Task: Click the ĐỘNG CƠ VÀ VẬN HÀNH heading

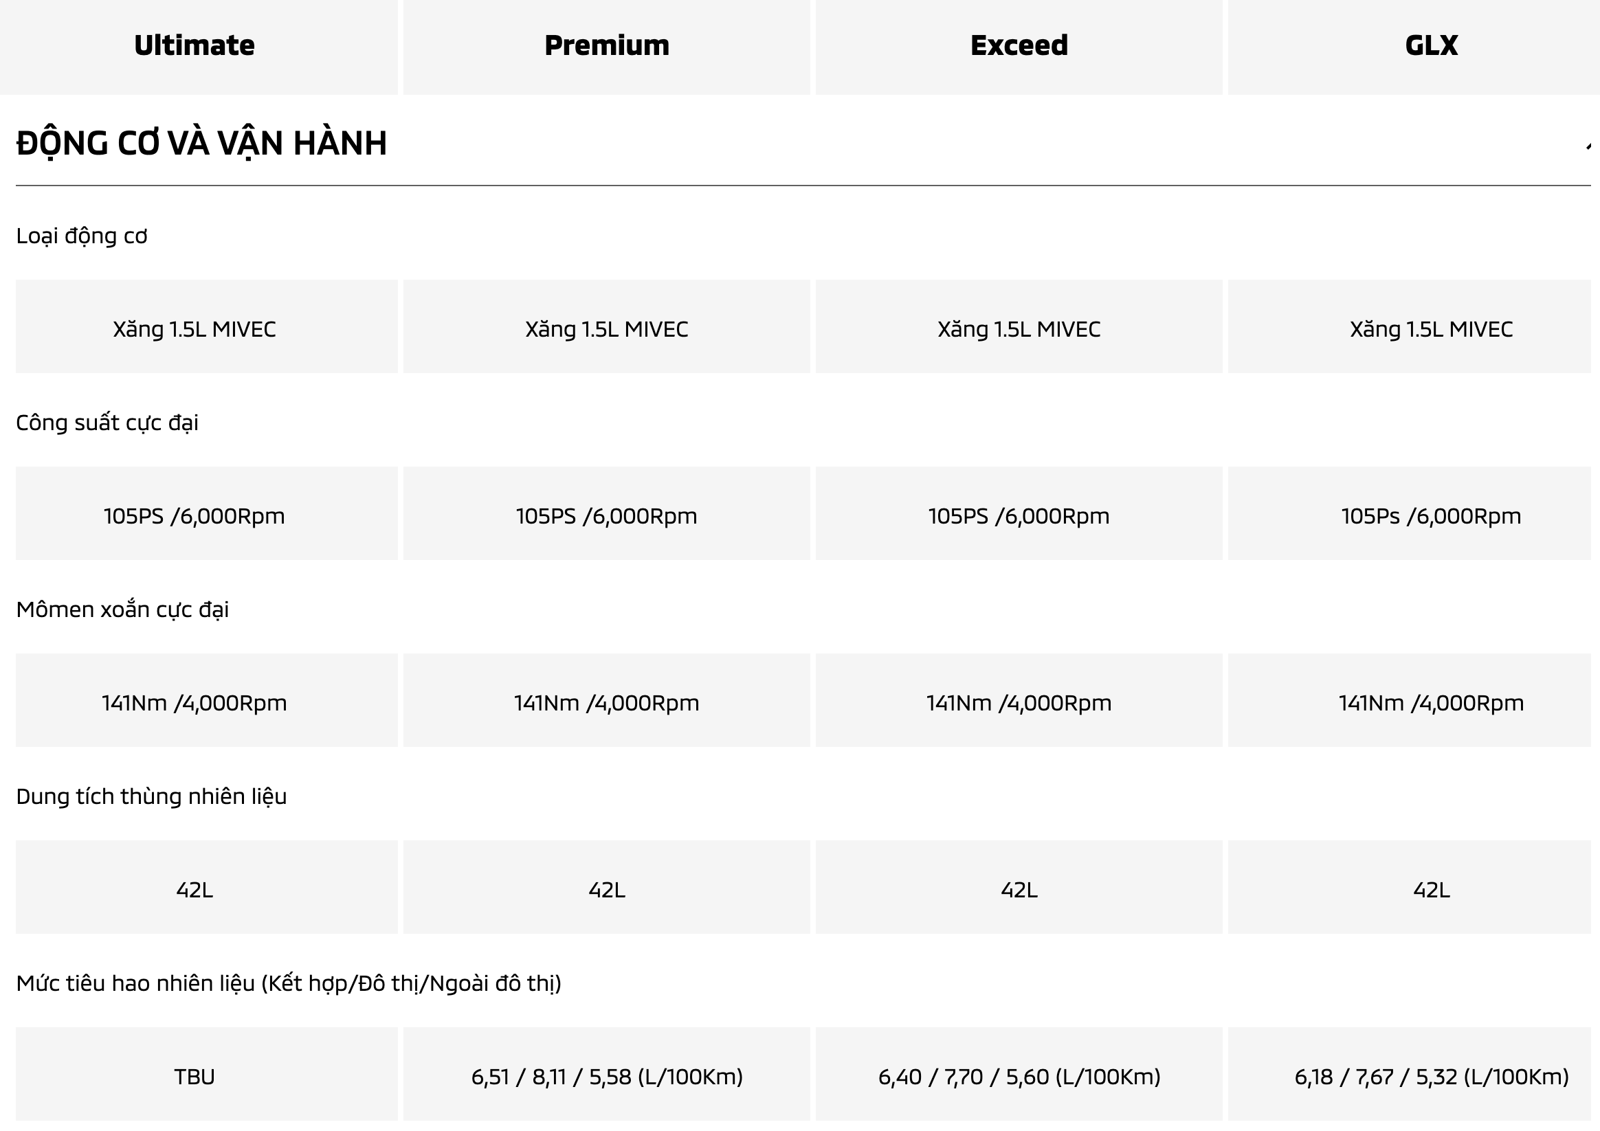Action: tap(201, 143)
